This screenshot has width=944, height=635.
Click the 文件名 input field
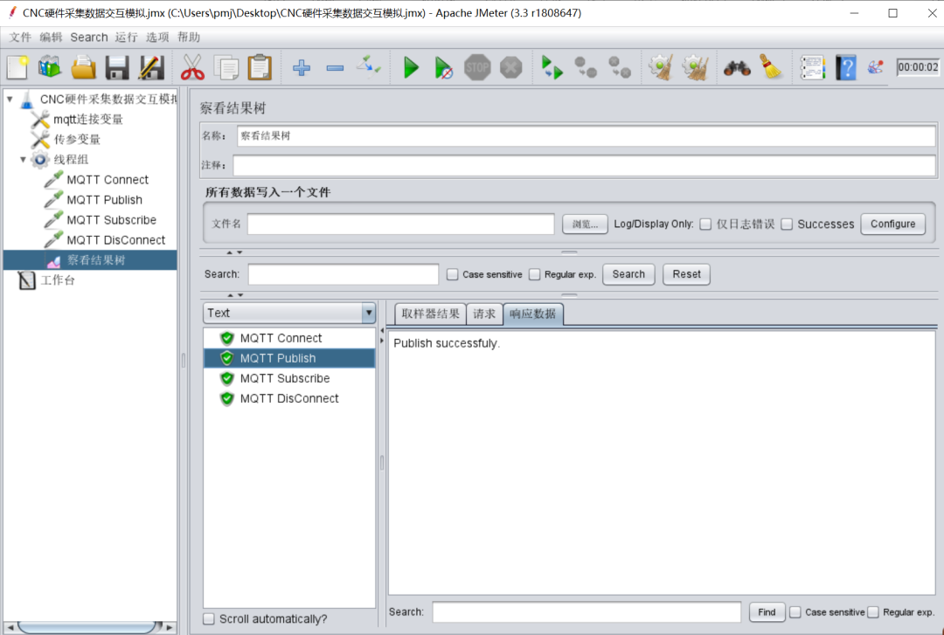401,224
